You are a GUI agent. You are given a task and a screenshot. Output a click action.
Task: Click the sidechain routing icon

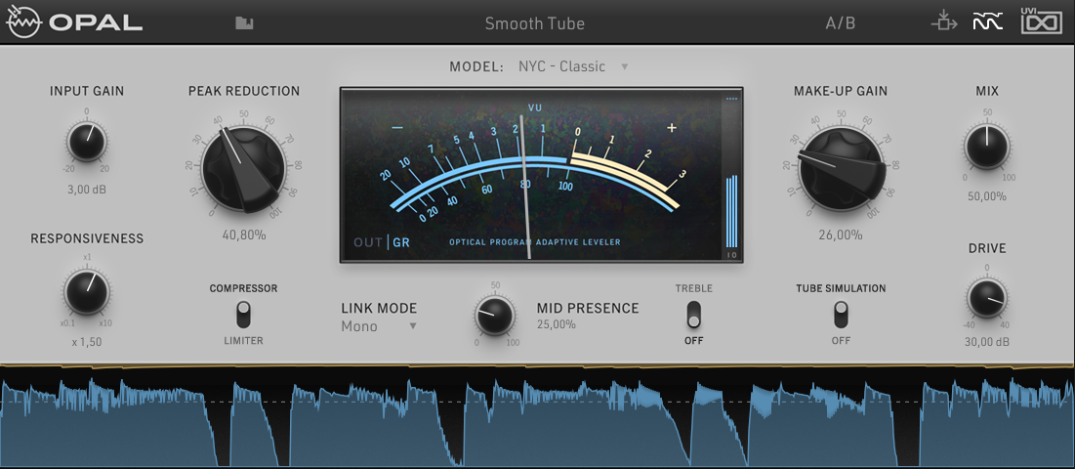click(944, 21)
